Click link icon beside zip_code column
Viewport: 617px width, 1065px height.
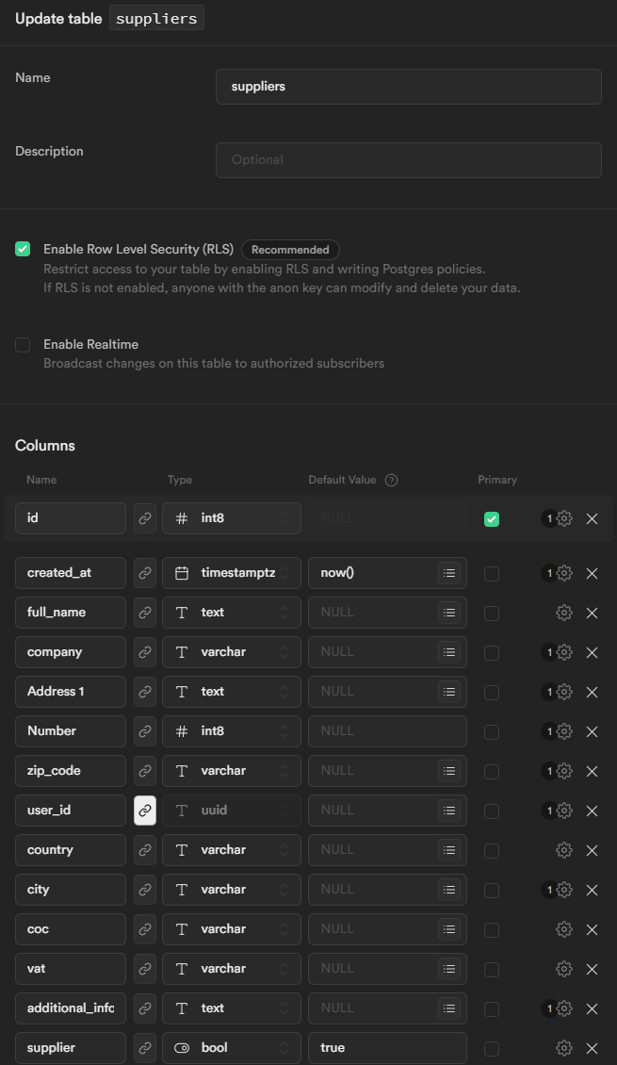pyautogui.click(x=145, y=771)
